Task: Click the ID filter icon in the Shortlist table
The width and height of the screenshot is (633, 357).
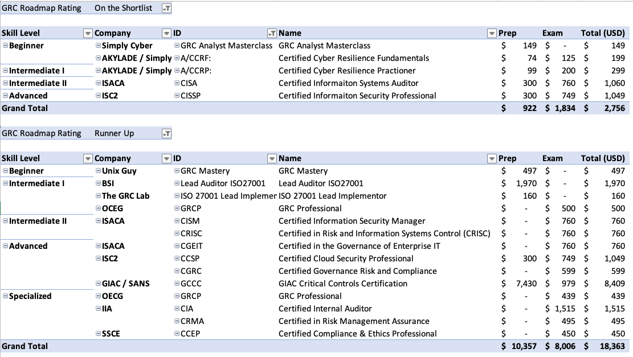Action: tap(272, 33)
